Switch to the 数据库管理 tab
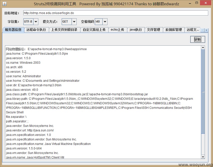 [x=174, y=30]
